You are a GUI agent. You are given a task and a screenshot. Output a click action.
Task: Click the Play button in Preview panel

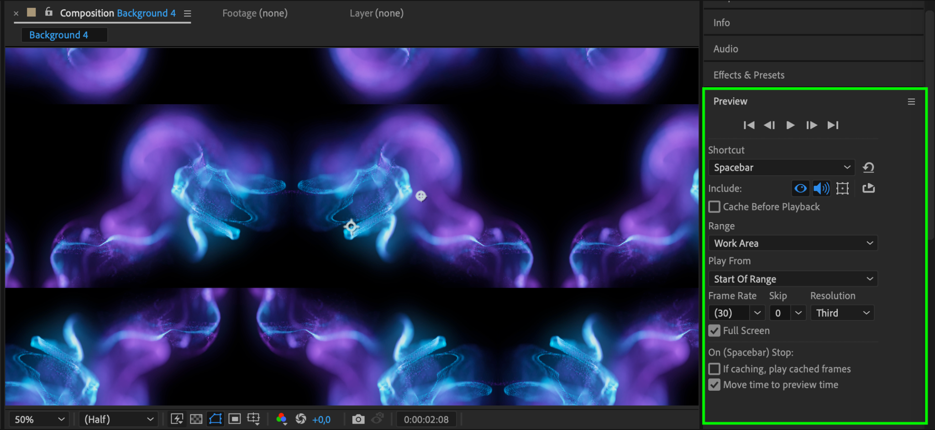790,125
